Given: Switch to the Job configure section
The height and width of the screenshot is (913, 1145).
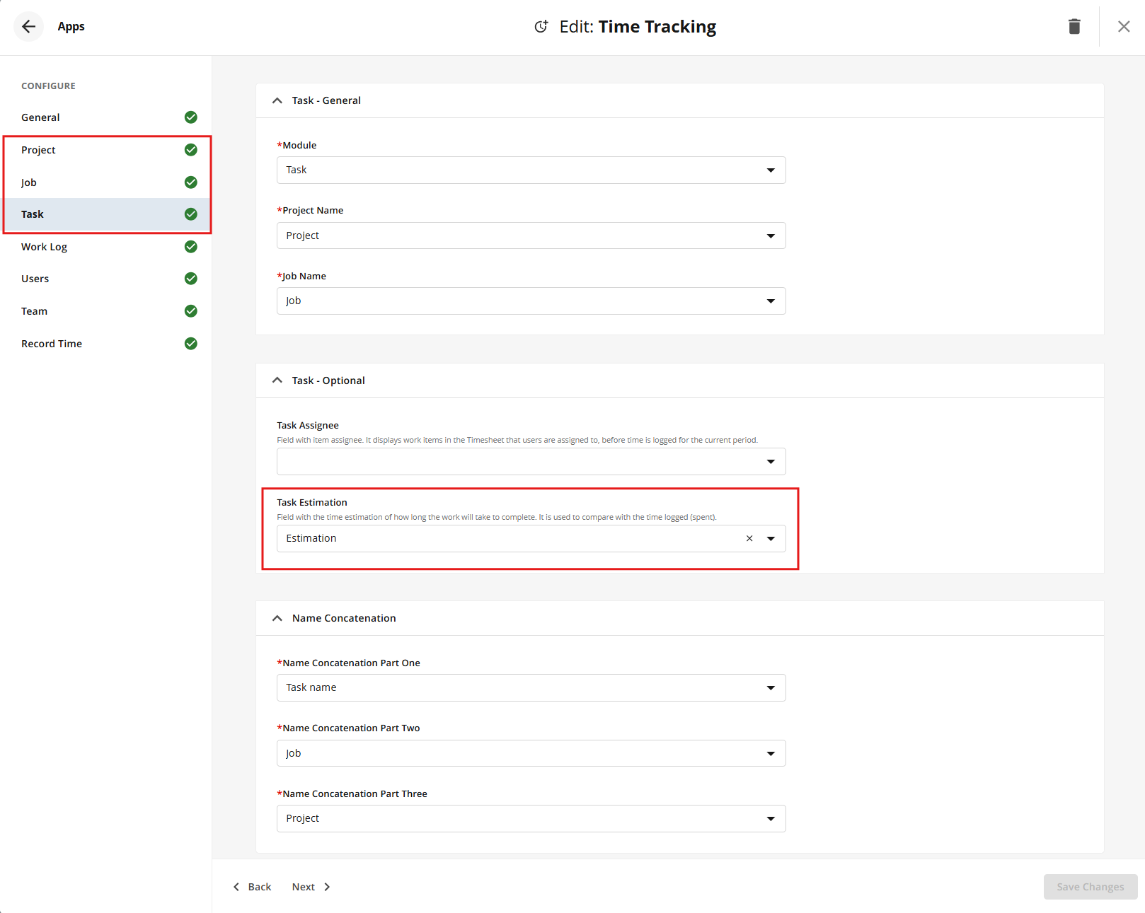Looking at the screenshot, I should coord(106,182).
